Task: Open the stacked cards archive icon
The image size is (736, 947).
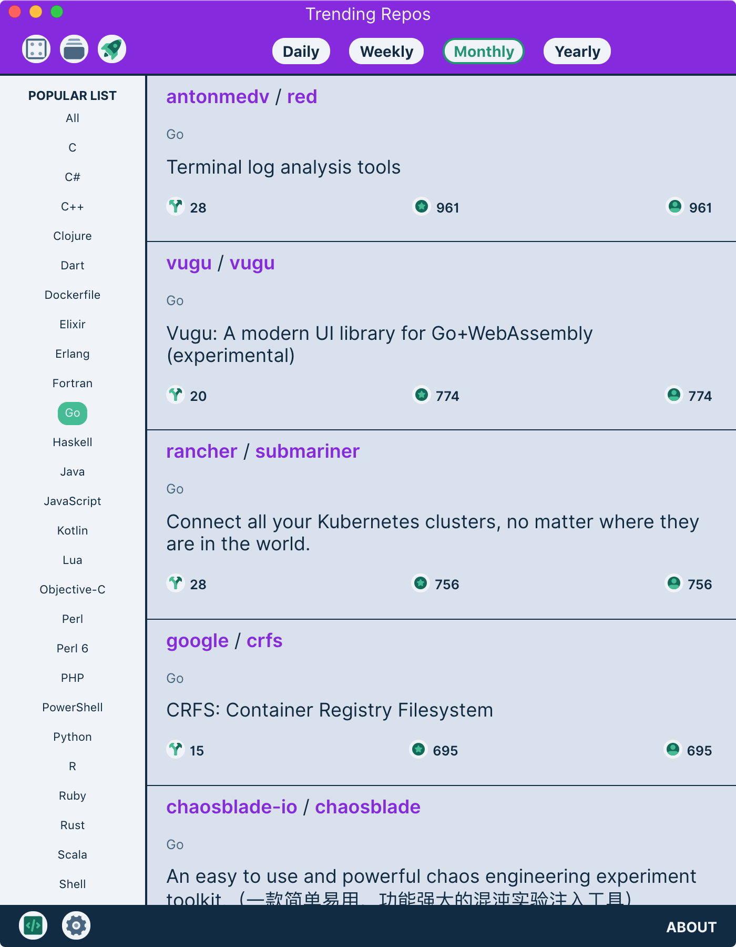Action: [74, 49]
